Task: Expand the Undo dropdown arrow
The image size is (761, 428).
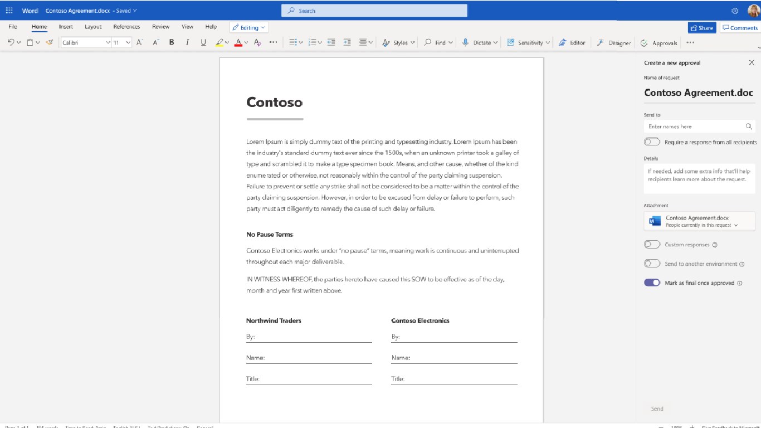Action: point(19,42)
